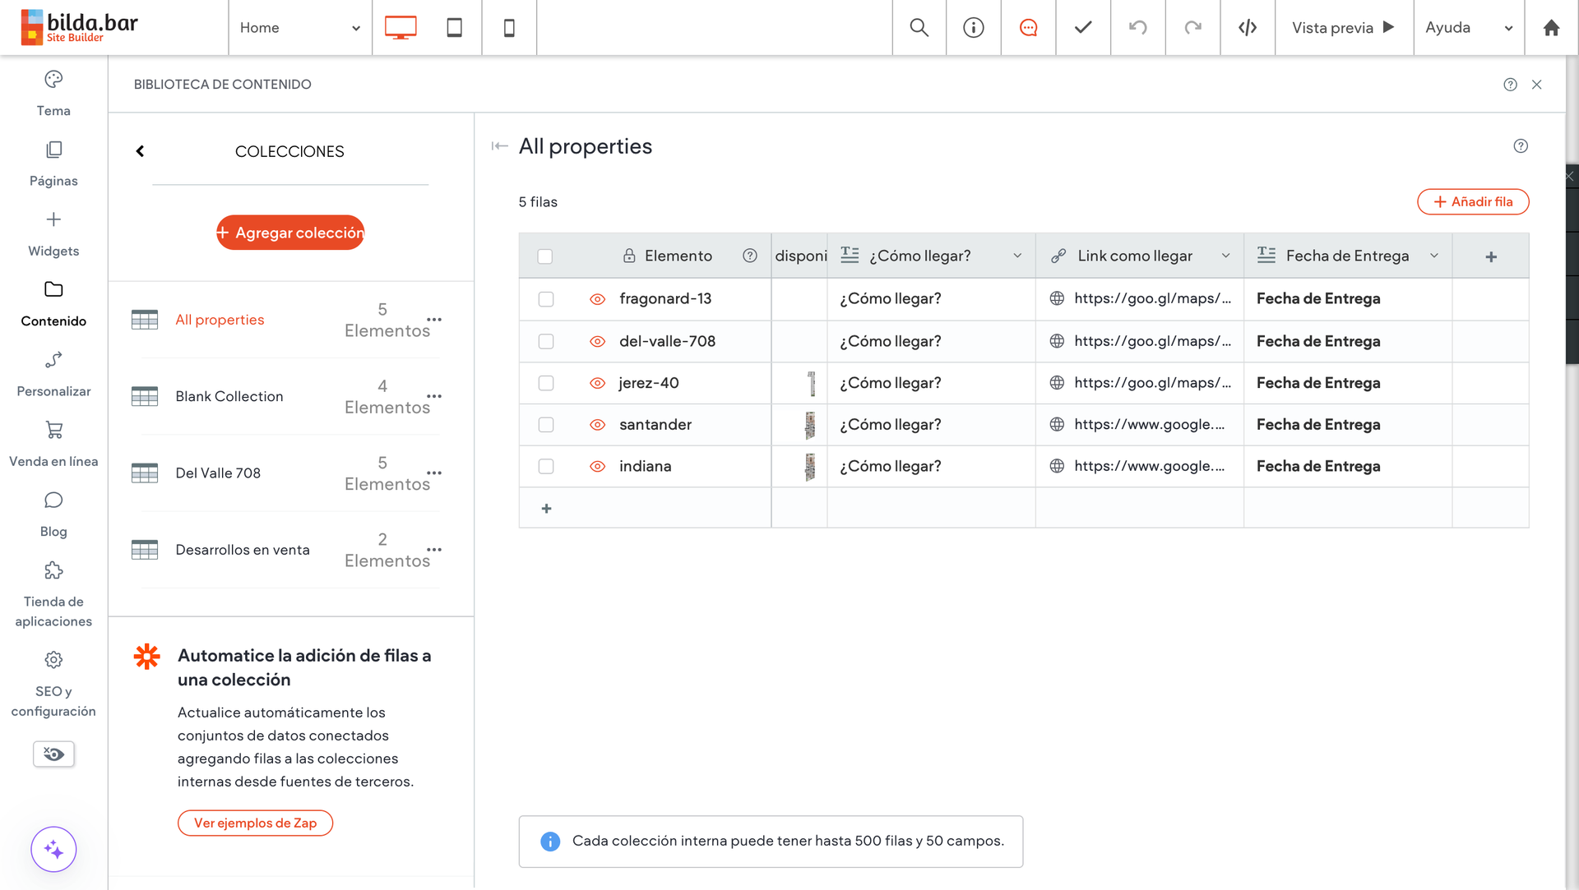Undo last action
Screen dimensions: 1579x890
click(1138, 27)
